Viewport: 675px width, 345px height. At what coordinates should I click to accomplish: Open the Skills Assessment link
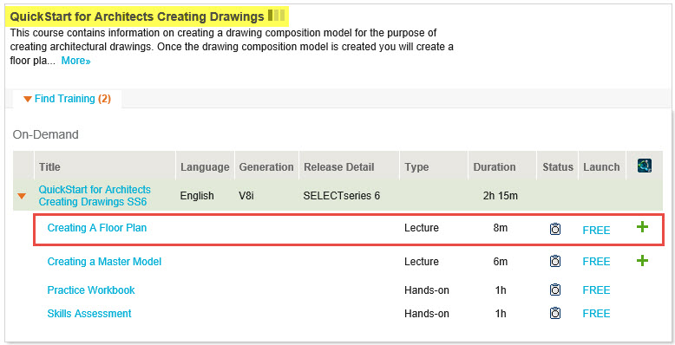[89, 314]
